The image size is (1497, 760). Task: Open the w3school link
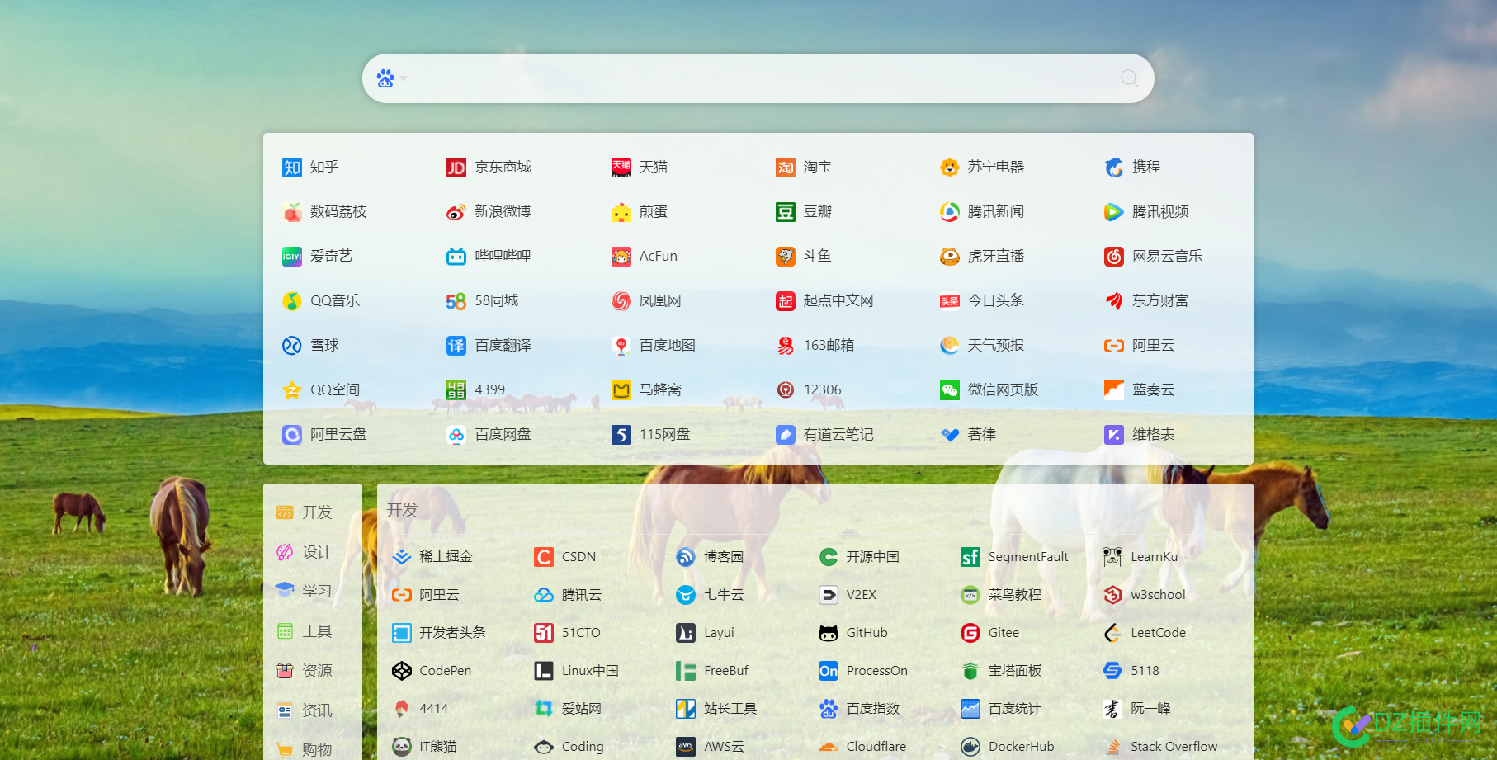coord(1145,595)
